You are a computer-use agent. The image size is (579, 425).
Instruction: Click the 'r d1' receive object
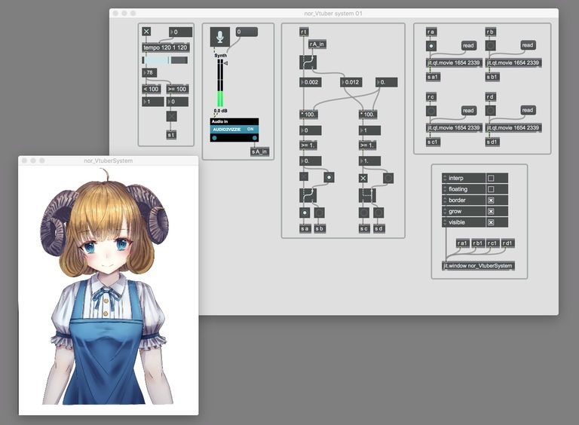(x=507, y=243)
